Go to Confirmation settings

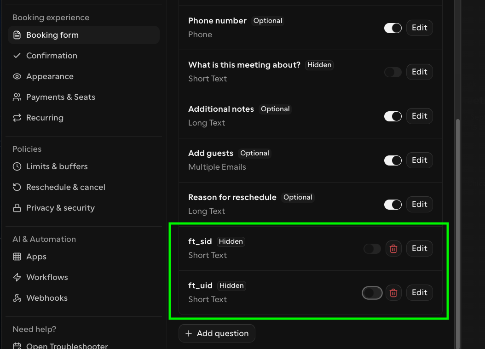click(83, 56)
